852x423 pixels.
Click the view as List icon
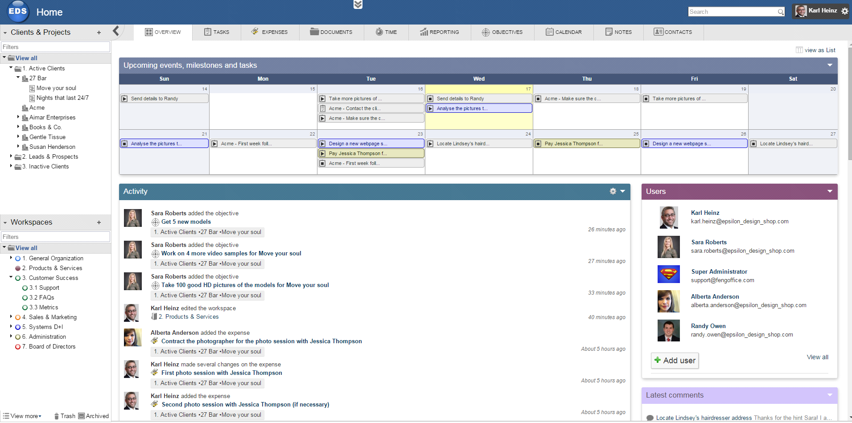tap(799, 50)
